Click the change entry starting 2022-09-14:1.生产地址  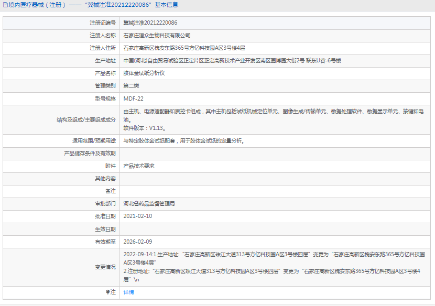(274, 258)
